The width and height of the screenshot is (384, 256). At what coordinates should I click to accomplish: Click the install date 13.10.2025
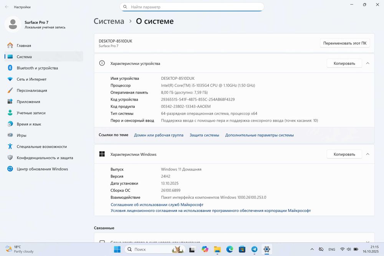170,183
